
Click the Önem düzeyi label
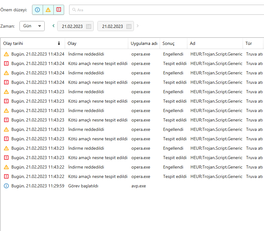pos(14,10)
